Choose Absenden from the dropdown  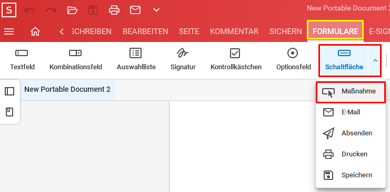click(x=351, y=133)
